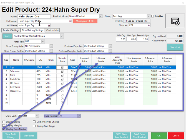
Task: Toggle Show in Store for Schooner row
Action: click(62, 71)
